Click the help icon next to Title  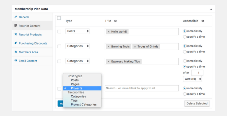(x=115, y=21)
